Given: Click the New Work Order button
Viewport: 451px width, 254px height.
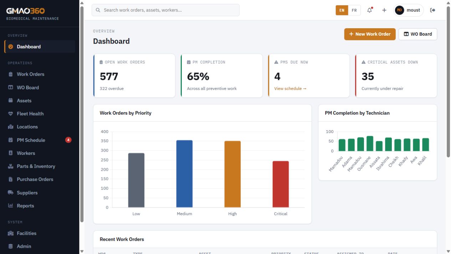Looking at the screenshot, I should coord(370,34).
